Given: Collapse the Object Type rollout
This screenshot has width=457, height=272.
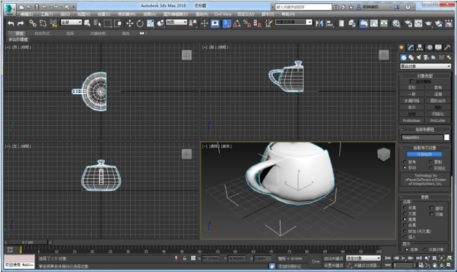Looking at the screenshot, I should click(425, 76).
